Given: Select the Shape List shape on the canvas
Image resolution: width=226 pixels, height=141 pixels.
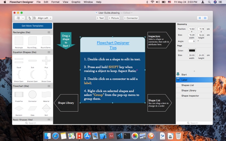Looking at the screenshot, I should tap(160, 103).
